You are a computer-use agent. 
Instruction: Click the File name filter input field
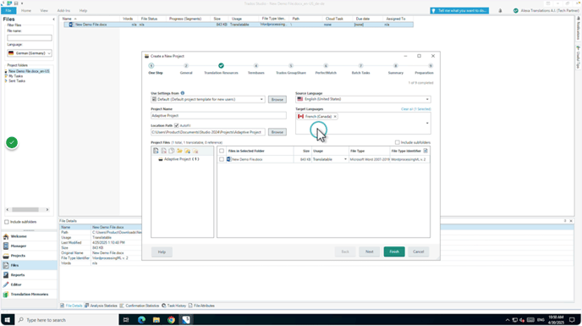pyautogui.click(x=30, y=37)
